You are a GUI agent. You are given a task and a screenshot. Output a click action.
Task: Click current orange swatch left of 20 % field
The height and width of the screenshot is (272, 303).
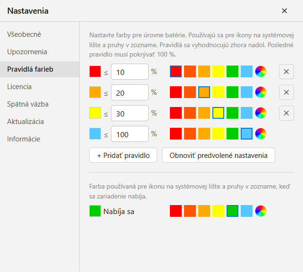tap(95, 92)
